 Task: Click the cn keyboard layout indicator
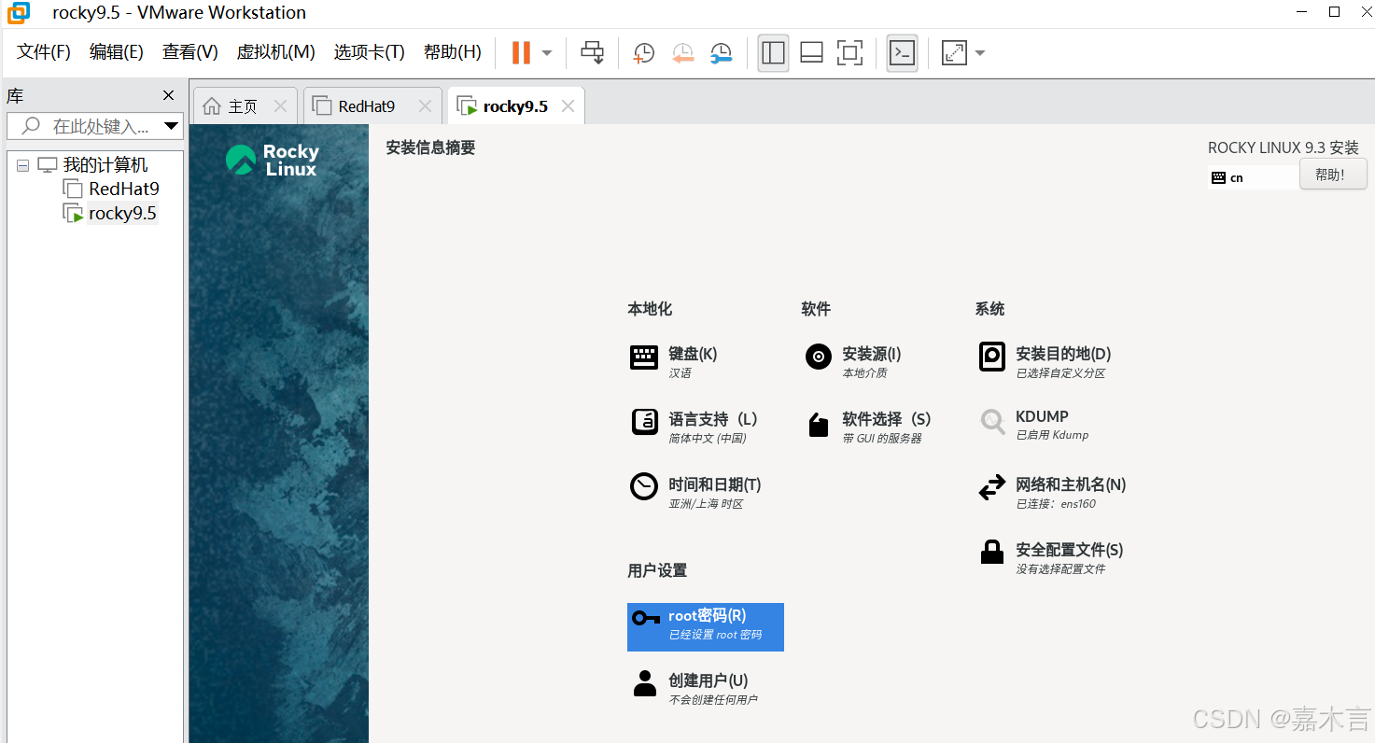coord(1254,177)
